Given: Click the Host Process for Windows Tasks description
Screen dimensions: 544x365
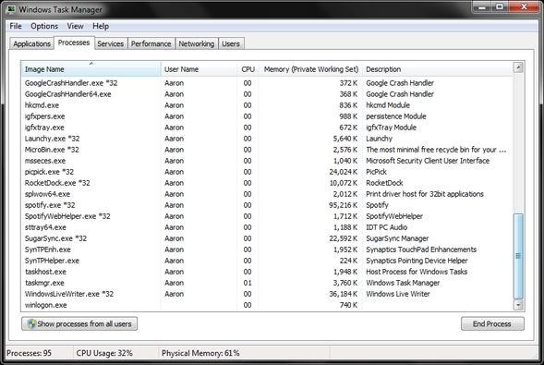Looking at the screenshot, I should click(417, 272).
